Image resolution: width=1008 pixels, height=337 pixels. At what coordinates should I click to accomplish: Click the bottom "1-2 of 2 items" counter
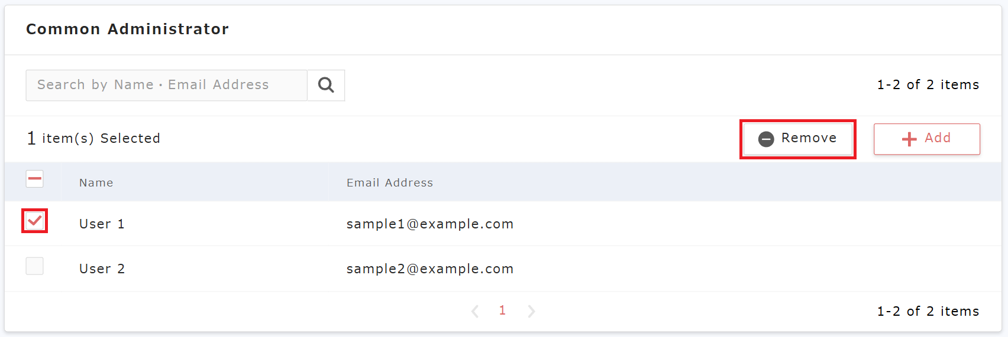[928, 312]
